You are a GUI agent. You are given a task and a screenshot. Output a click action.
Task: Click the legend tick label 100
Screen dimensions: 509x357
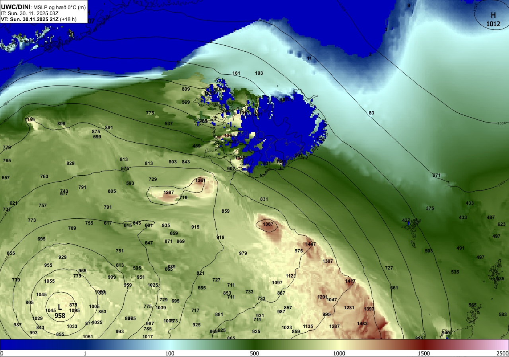coord(170,353)
